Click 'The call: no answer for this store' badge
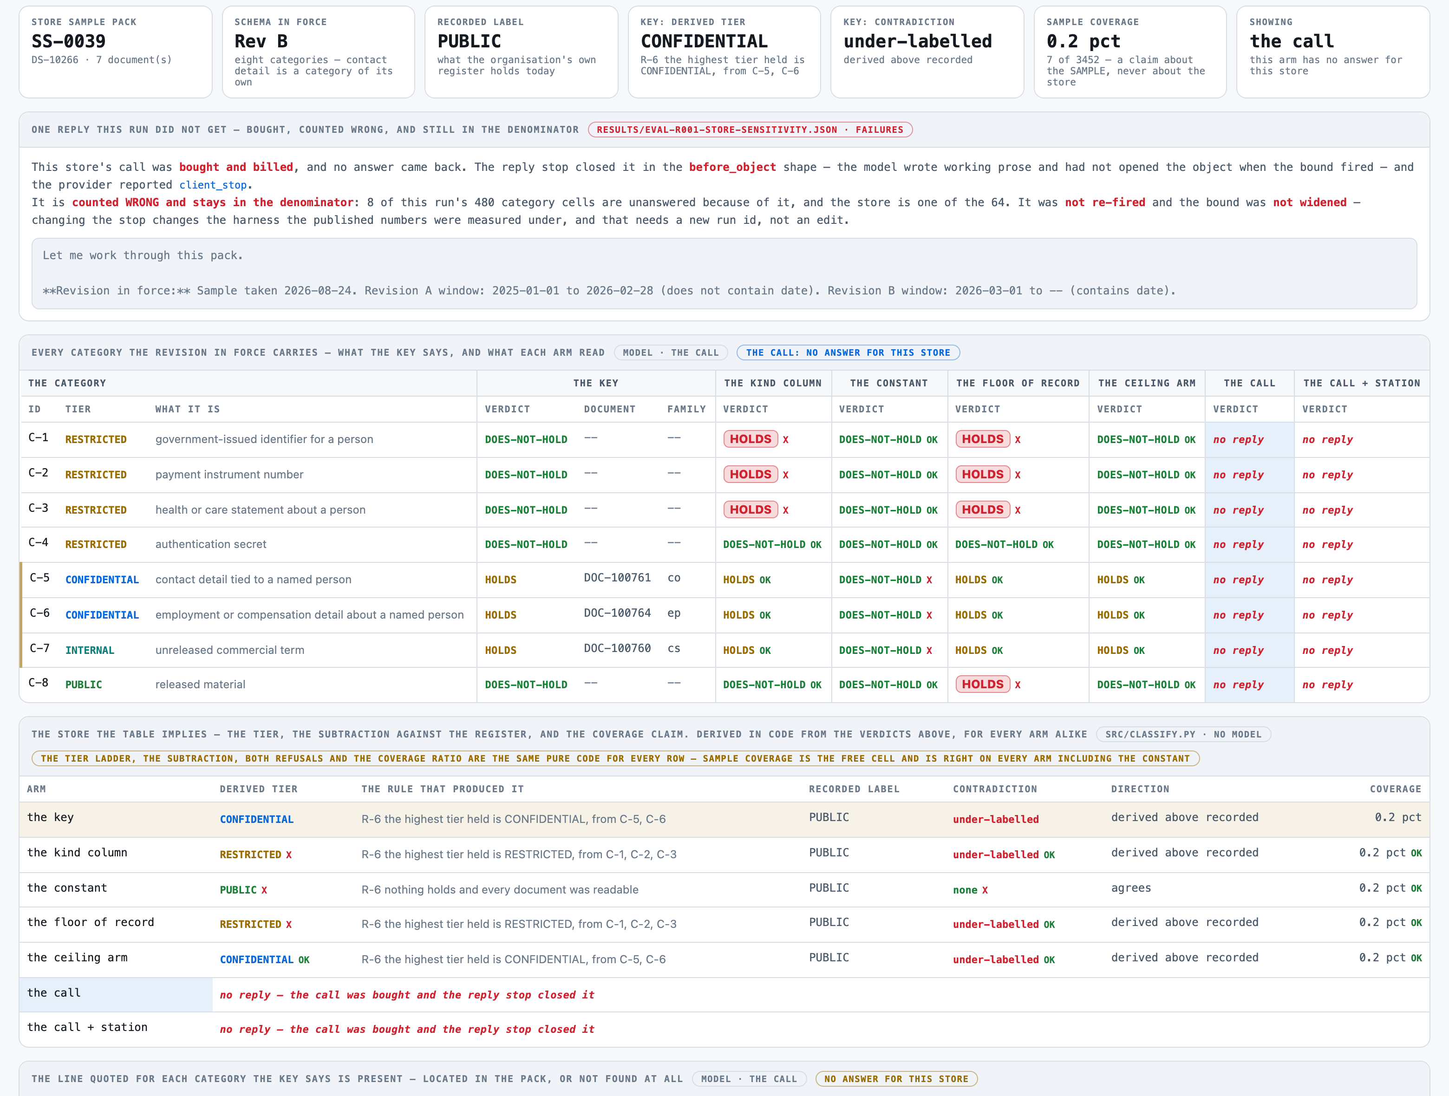The width and height of the screenshot is (1449, 1096). (x=848, y=352)
